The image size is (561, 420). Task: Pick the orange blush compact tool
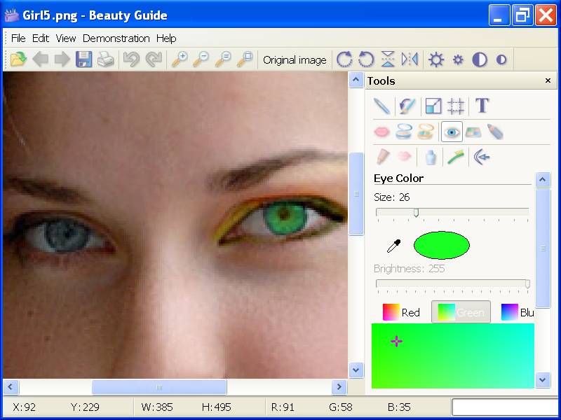coord(426,132)
